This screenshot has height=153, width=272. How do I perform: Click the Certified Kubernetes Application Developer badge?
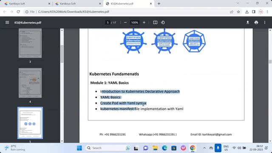point(164,41)
